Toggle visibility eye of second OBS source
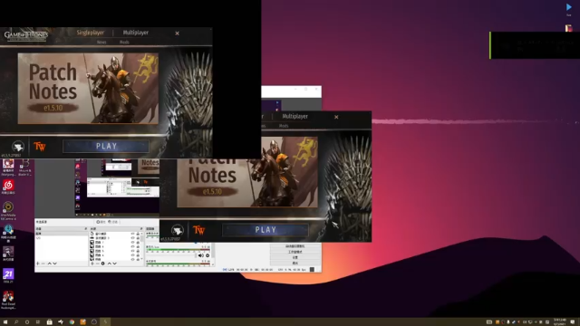580x326 pixels. point(133,238)
